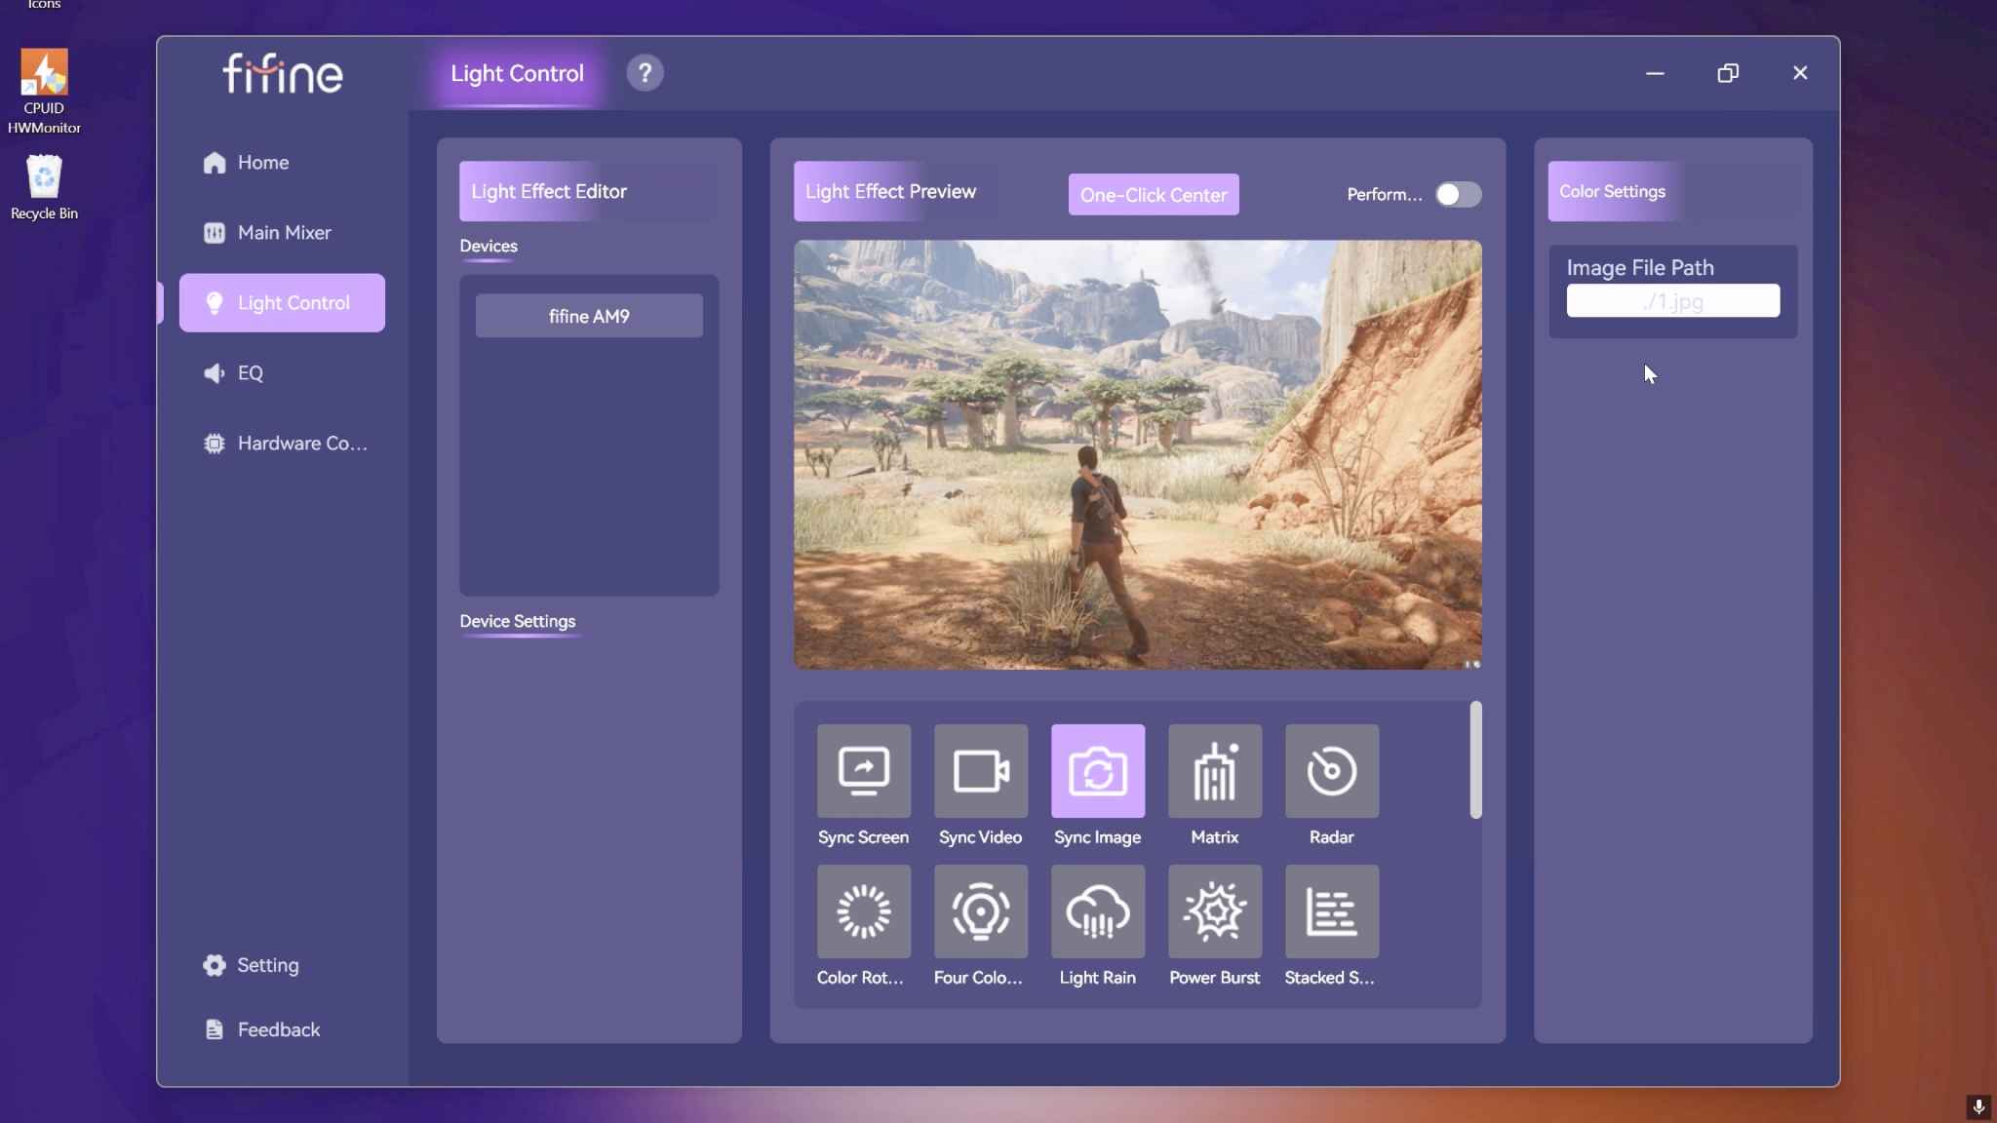
Task: Toggle the Performance mode switch
Action: tap(1458, 194)
